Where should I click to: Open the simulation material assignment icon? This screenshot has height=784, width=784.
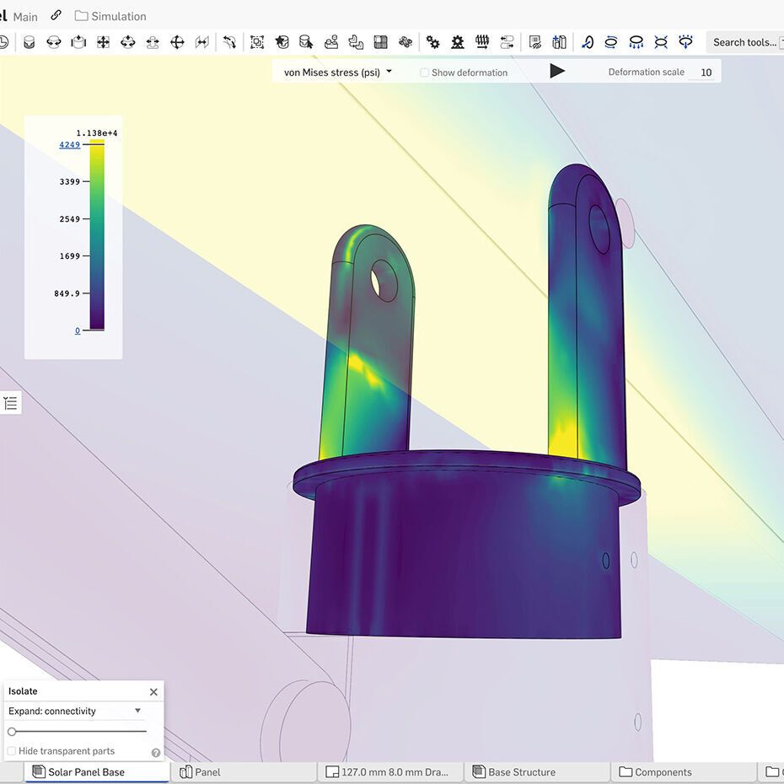(534, 40)
